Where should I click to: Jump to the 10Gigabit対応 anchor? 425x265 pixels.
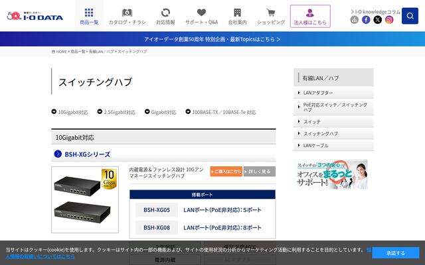(70, 112)
